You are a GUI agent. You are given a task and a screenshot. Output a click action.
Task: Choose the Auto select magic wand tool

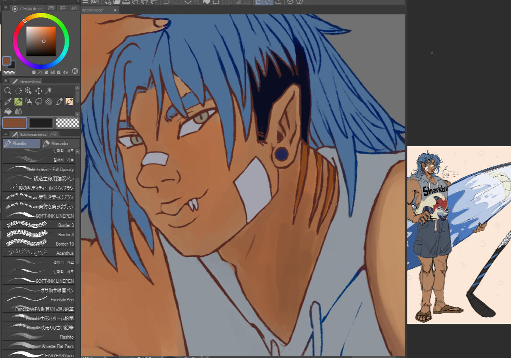[49, 91]
